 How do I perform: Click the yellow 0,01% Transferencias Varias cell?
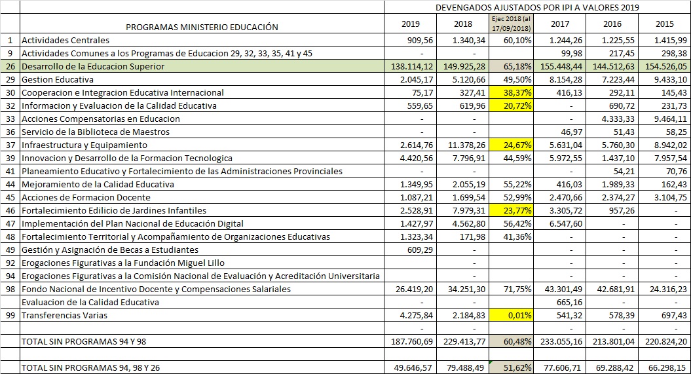[x=512, y=315]
